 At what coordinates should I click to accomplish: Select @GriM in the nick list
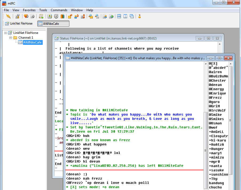(x=214, y=106)
